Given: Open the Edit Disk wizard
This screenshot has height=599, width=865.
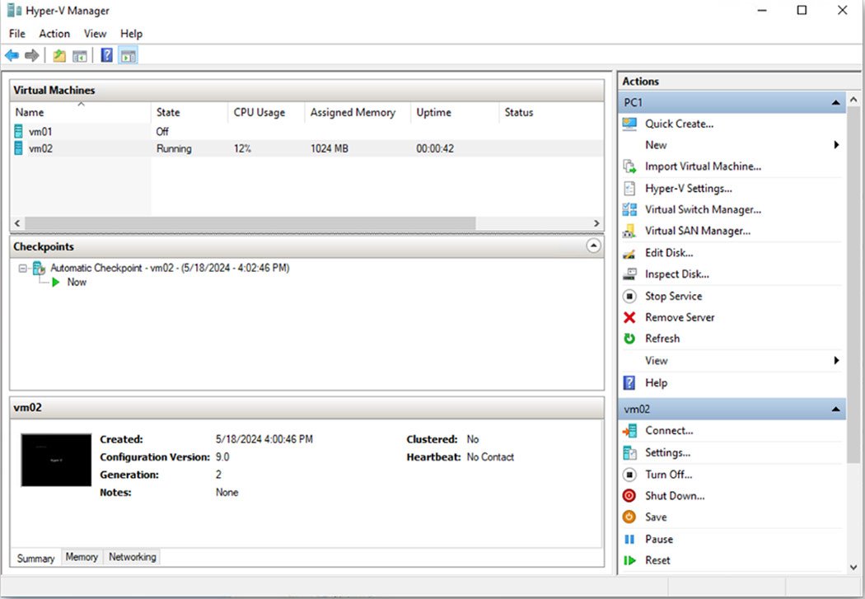Looking at the screenshot, I should (x=669, y=252).
